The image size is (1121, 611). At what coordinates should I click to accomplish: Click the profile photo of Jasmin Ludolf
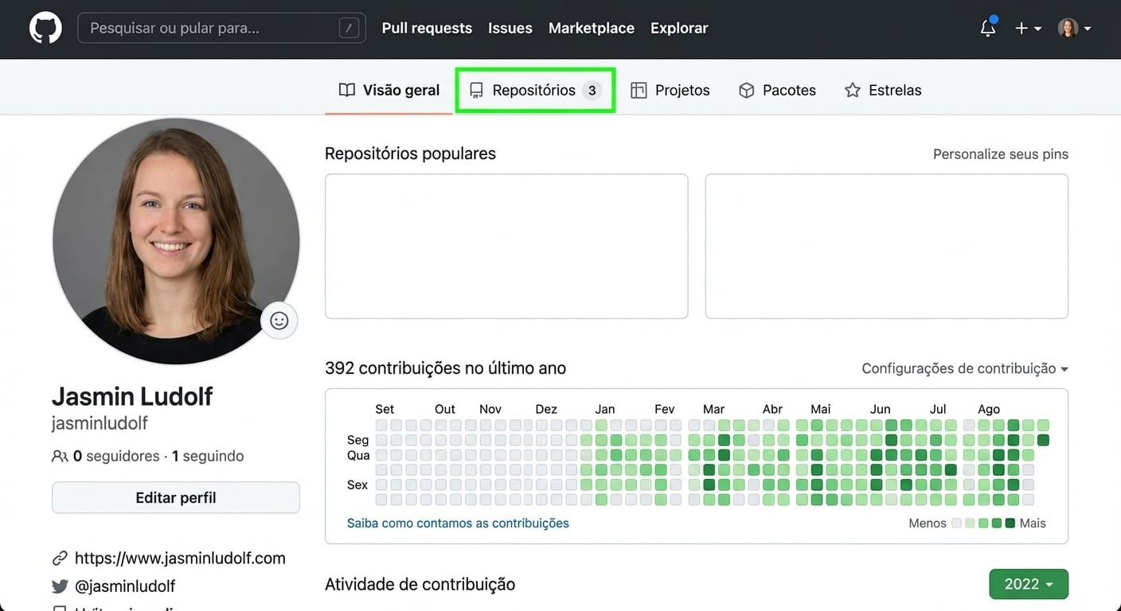[x=176, y=241]
